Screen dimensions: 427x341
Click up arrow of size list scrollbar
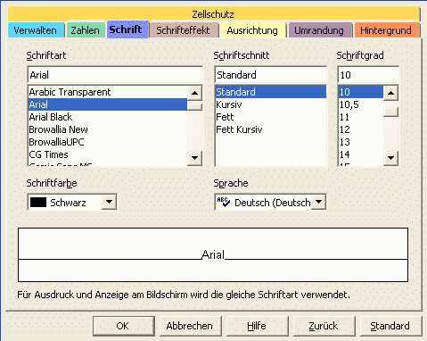point(390,93)
